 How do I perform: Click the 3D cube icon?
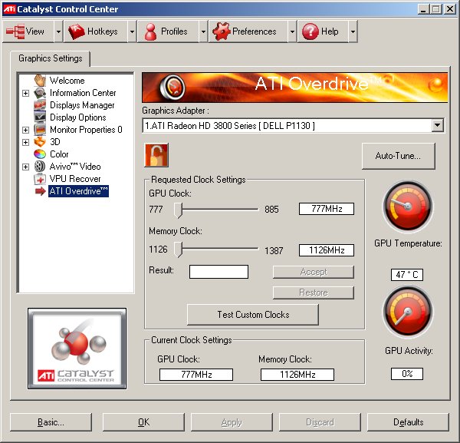point(40,142)
